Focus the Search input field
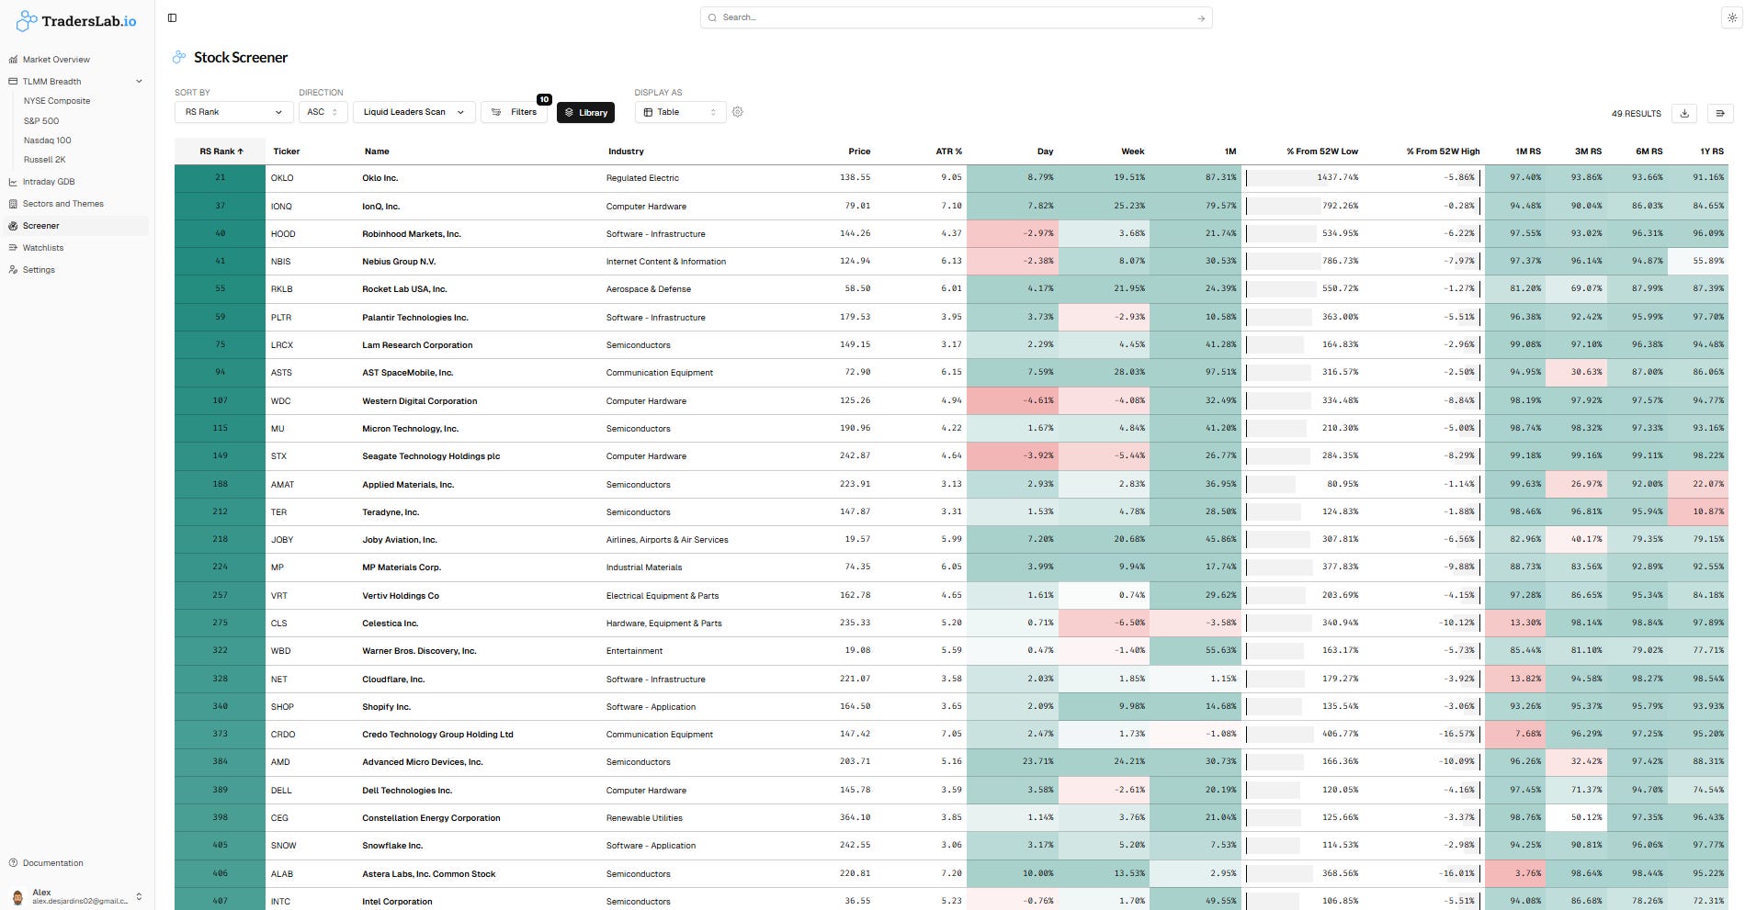The image size is (1745, 910). pos(956,17)
